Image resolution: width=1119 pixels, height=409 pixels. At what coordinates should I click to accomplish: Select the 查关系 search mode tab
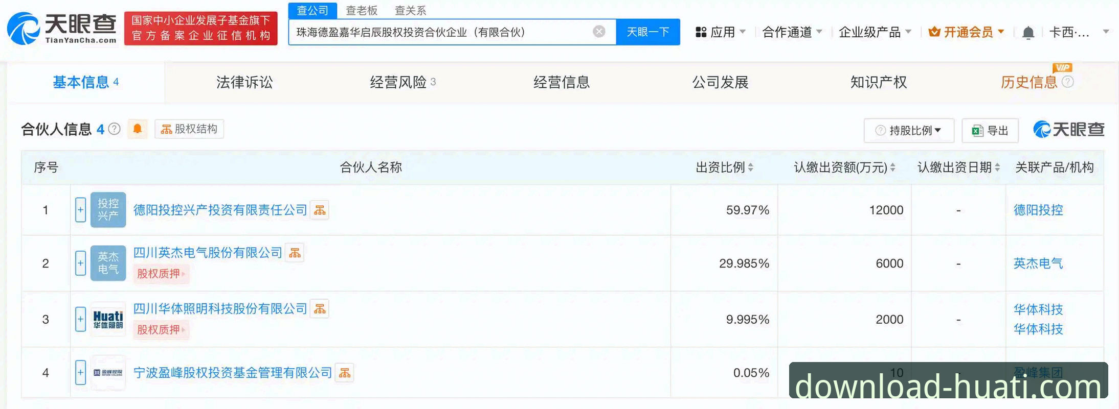[410, 10]
